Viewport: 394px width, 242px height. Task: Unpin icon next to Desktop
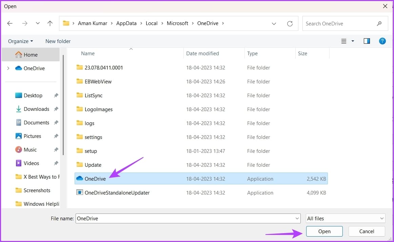click(x=56, y=95)
